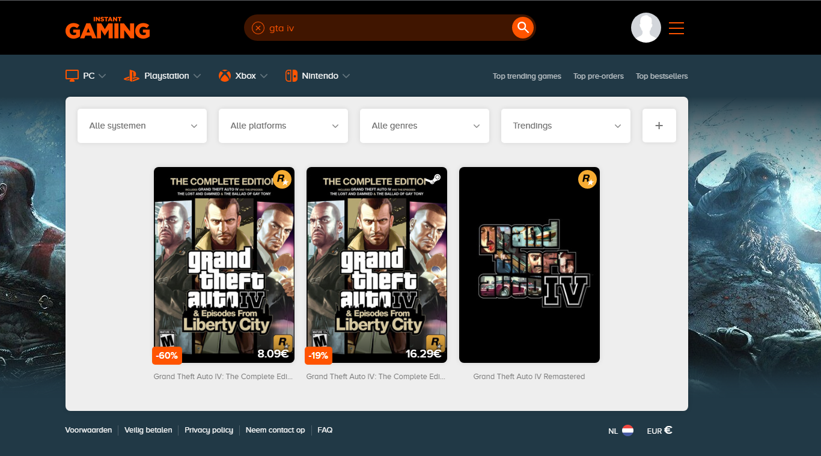Open Top bestsellers
The image size is (821, 456).
[x=662, y=76]
